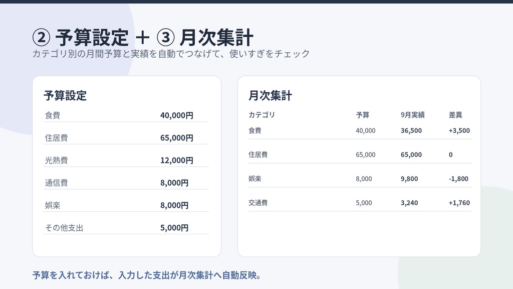The image size is (513, 289).
Task: Click the 'カテゴリ' column header
Action: (262, 115)
